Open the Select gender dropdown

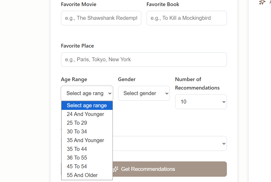click(144, 93)
